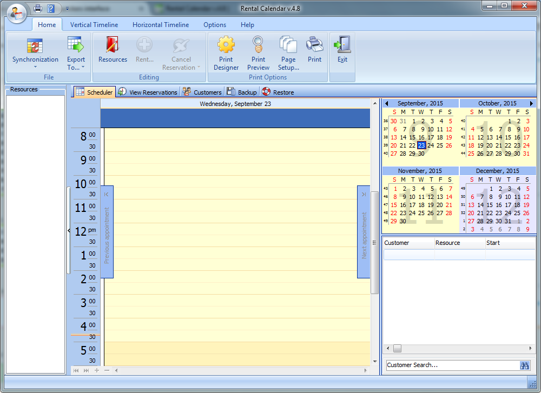Image resolution: width=541 pixels, height=393 pixels.
Task: Click the Restore tab button
Action: 278,92
